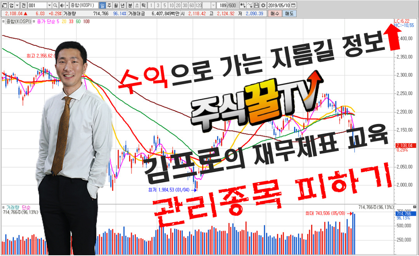419x256 pixels.
Task: Click the volume pane close icon
Action: click(x=414, y=207)
